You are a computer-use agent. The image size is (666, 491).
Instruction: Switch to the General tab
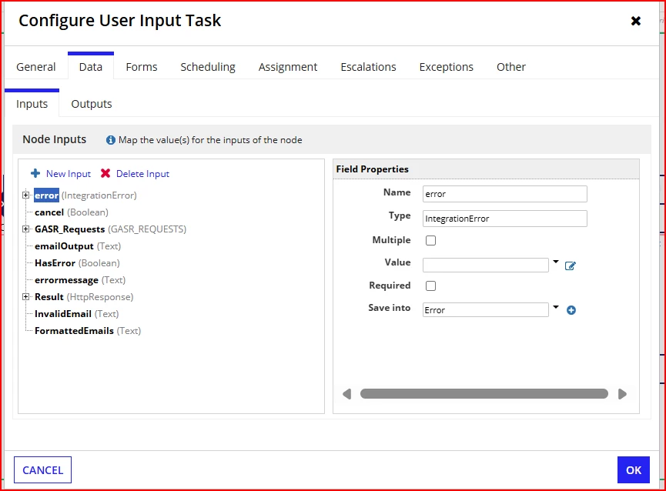click(x=36, y=67)
